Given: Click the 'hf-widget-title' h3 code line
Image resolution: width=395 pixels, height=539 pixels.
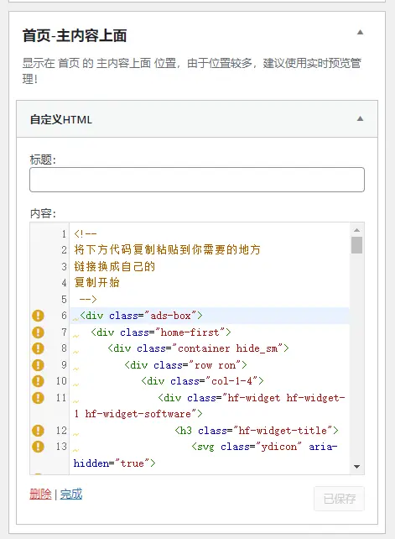Looking at the screenshot, I should click(257, 431).
